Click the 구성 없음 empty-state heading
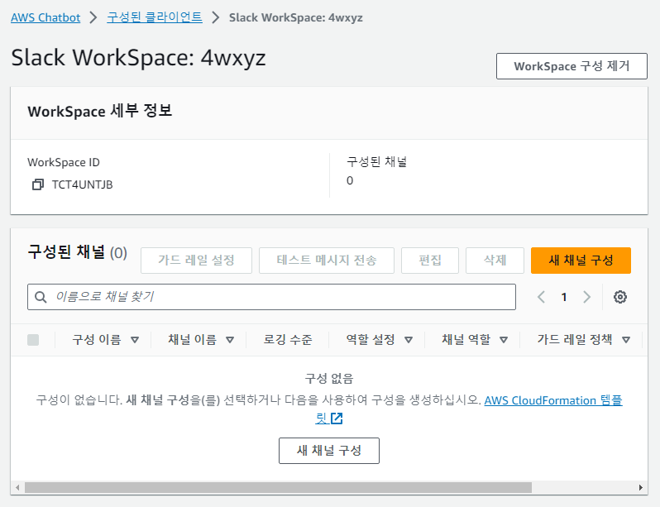Image resolution: width=660 pixels, height=507 pixels. [329, 378]
